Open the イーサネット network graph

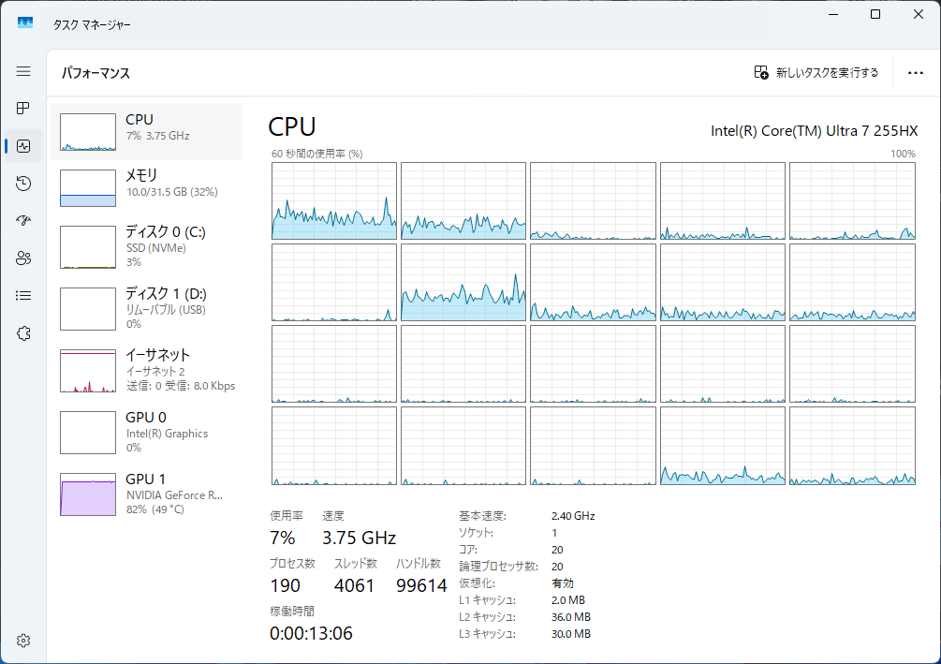[x=146, y=370]
